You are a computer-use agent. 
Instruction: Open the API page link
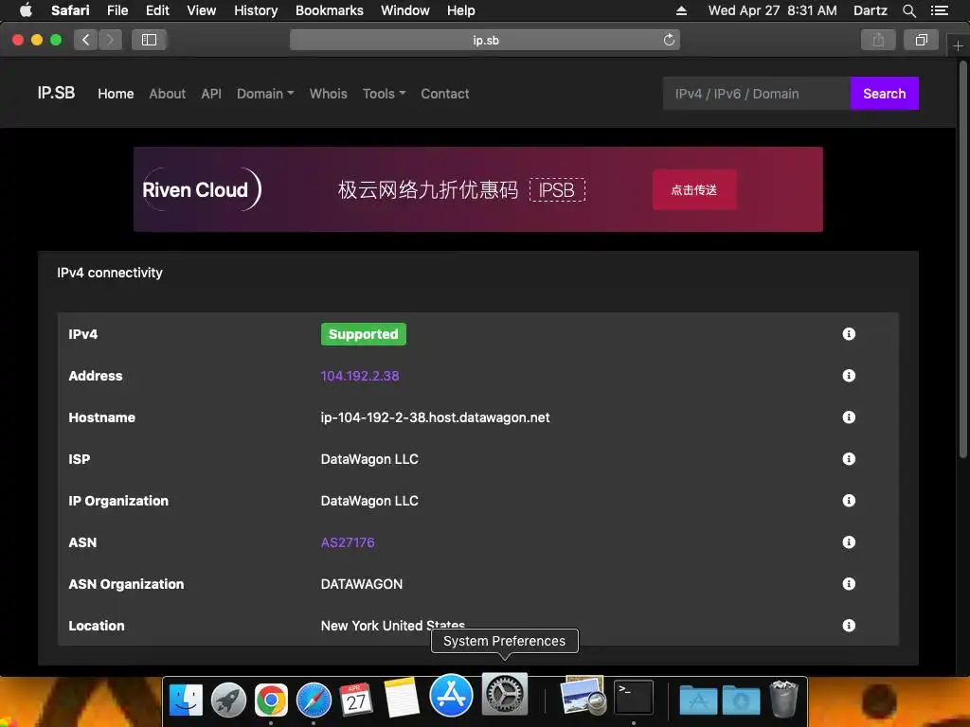pos(211,94)
